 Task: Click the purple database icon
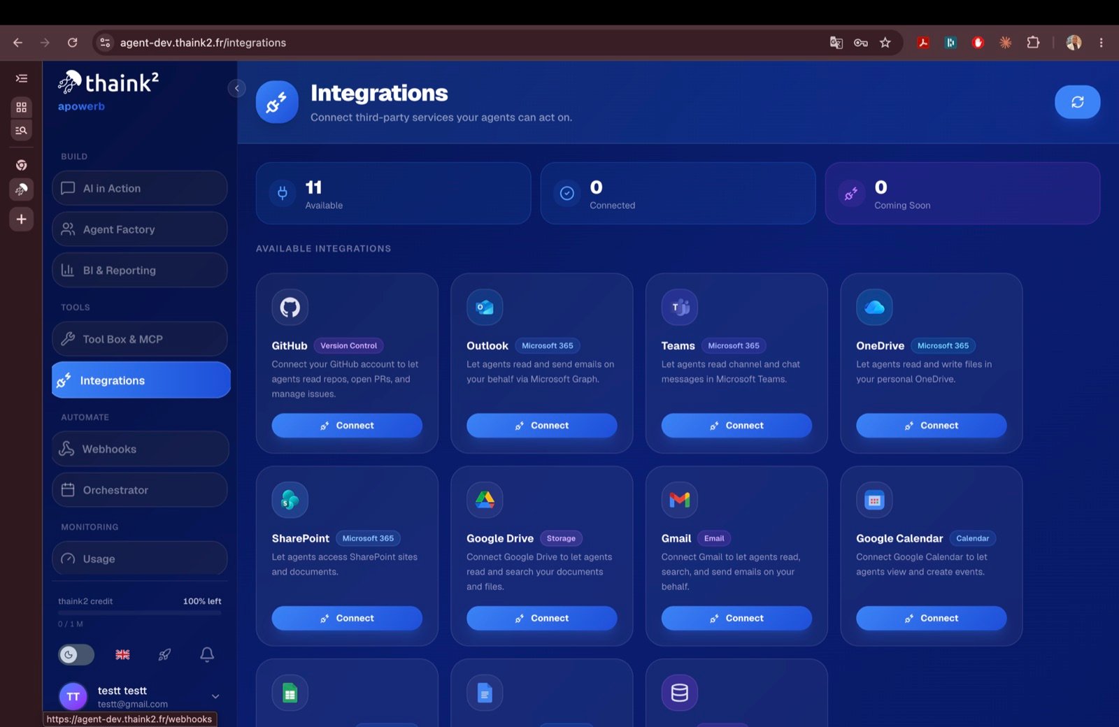tap(680, 693)
